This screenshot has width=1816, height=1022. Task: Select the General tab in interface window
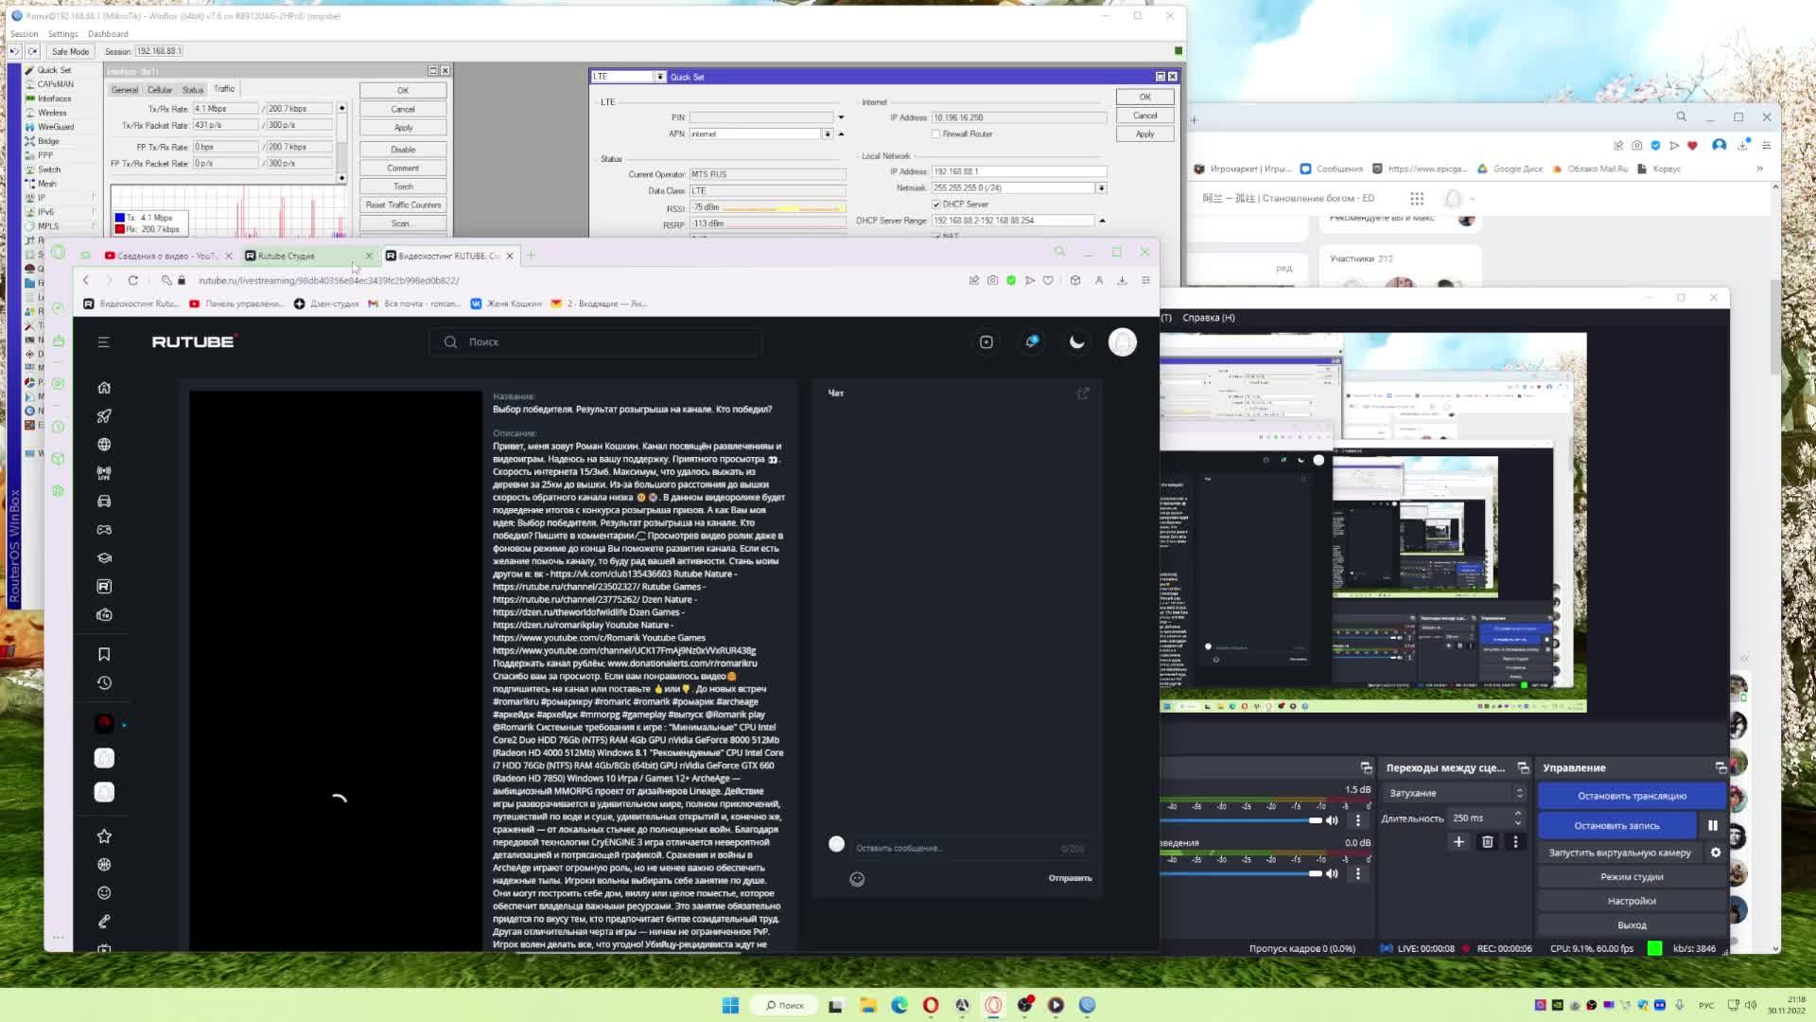pyautogui.click(x=124, y=90)
